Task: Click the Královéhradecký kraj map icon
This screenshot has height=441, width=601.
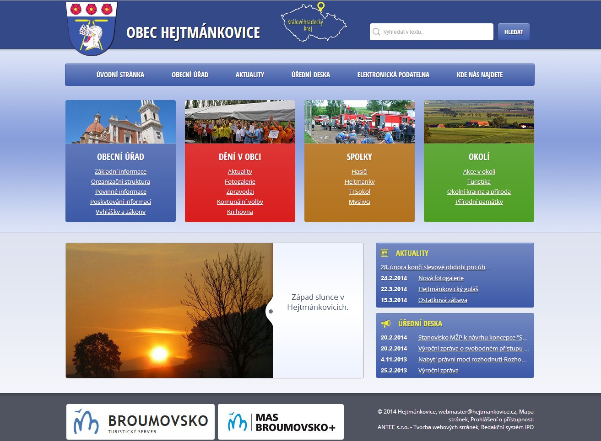Action: click(x=313, y=23)
